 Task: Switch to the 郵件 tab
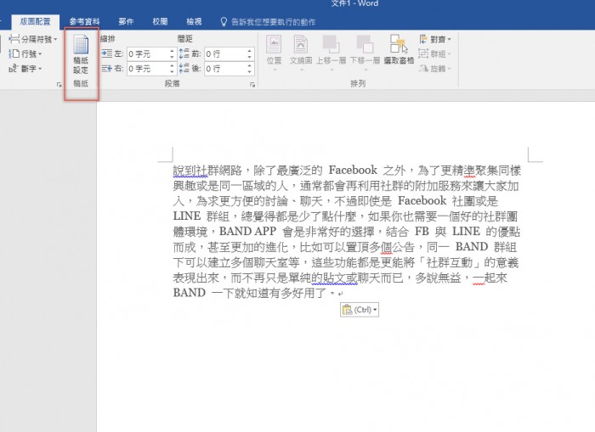coord(126,20)
